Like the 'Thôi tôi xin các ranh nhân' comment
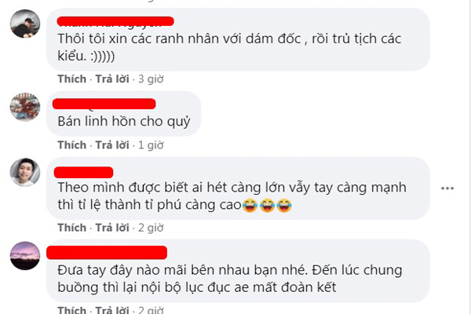 tap(71, 79)
